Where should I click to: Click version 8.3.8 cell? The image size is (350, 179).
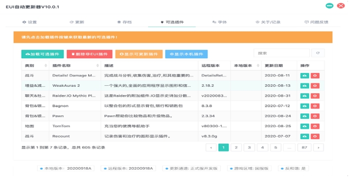pos(214,106)
